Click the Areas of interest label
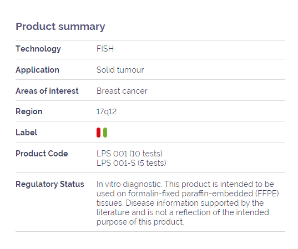Viewport: 298px width, 249px height. pyautogui.click(x=47, y=91)
